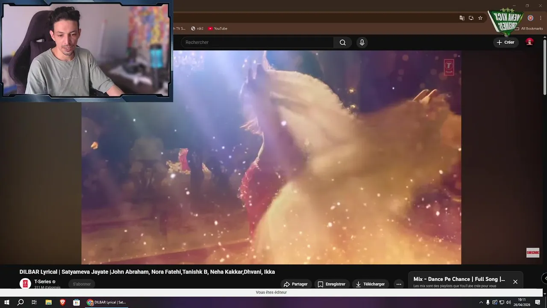Viewport: 547px width, 308px height.
Task: Focus the Rechercher search field
Action: tap(257, 42)
